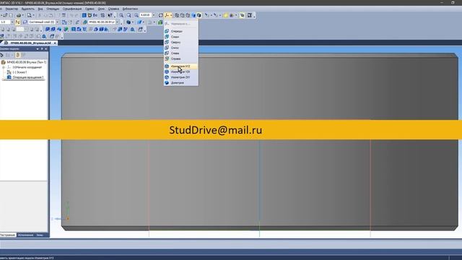Open the Системный слой layer dropdown
Viewport: 462px width, 260px height.
58,22
